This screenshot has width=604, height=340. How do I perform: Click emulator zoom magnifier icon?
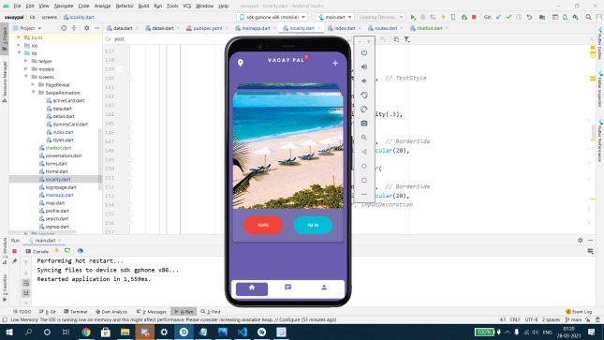click(364, 138)
